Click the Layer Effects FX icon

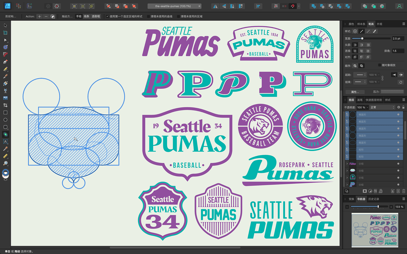coord(375,191)
